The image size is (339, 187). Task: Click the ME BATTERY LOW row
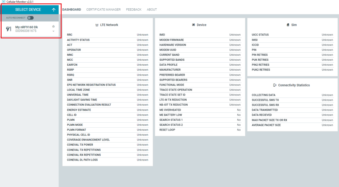(200, 115)
